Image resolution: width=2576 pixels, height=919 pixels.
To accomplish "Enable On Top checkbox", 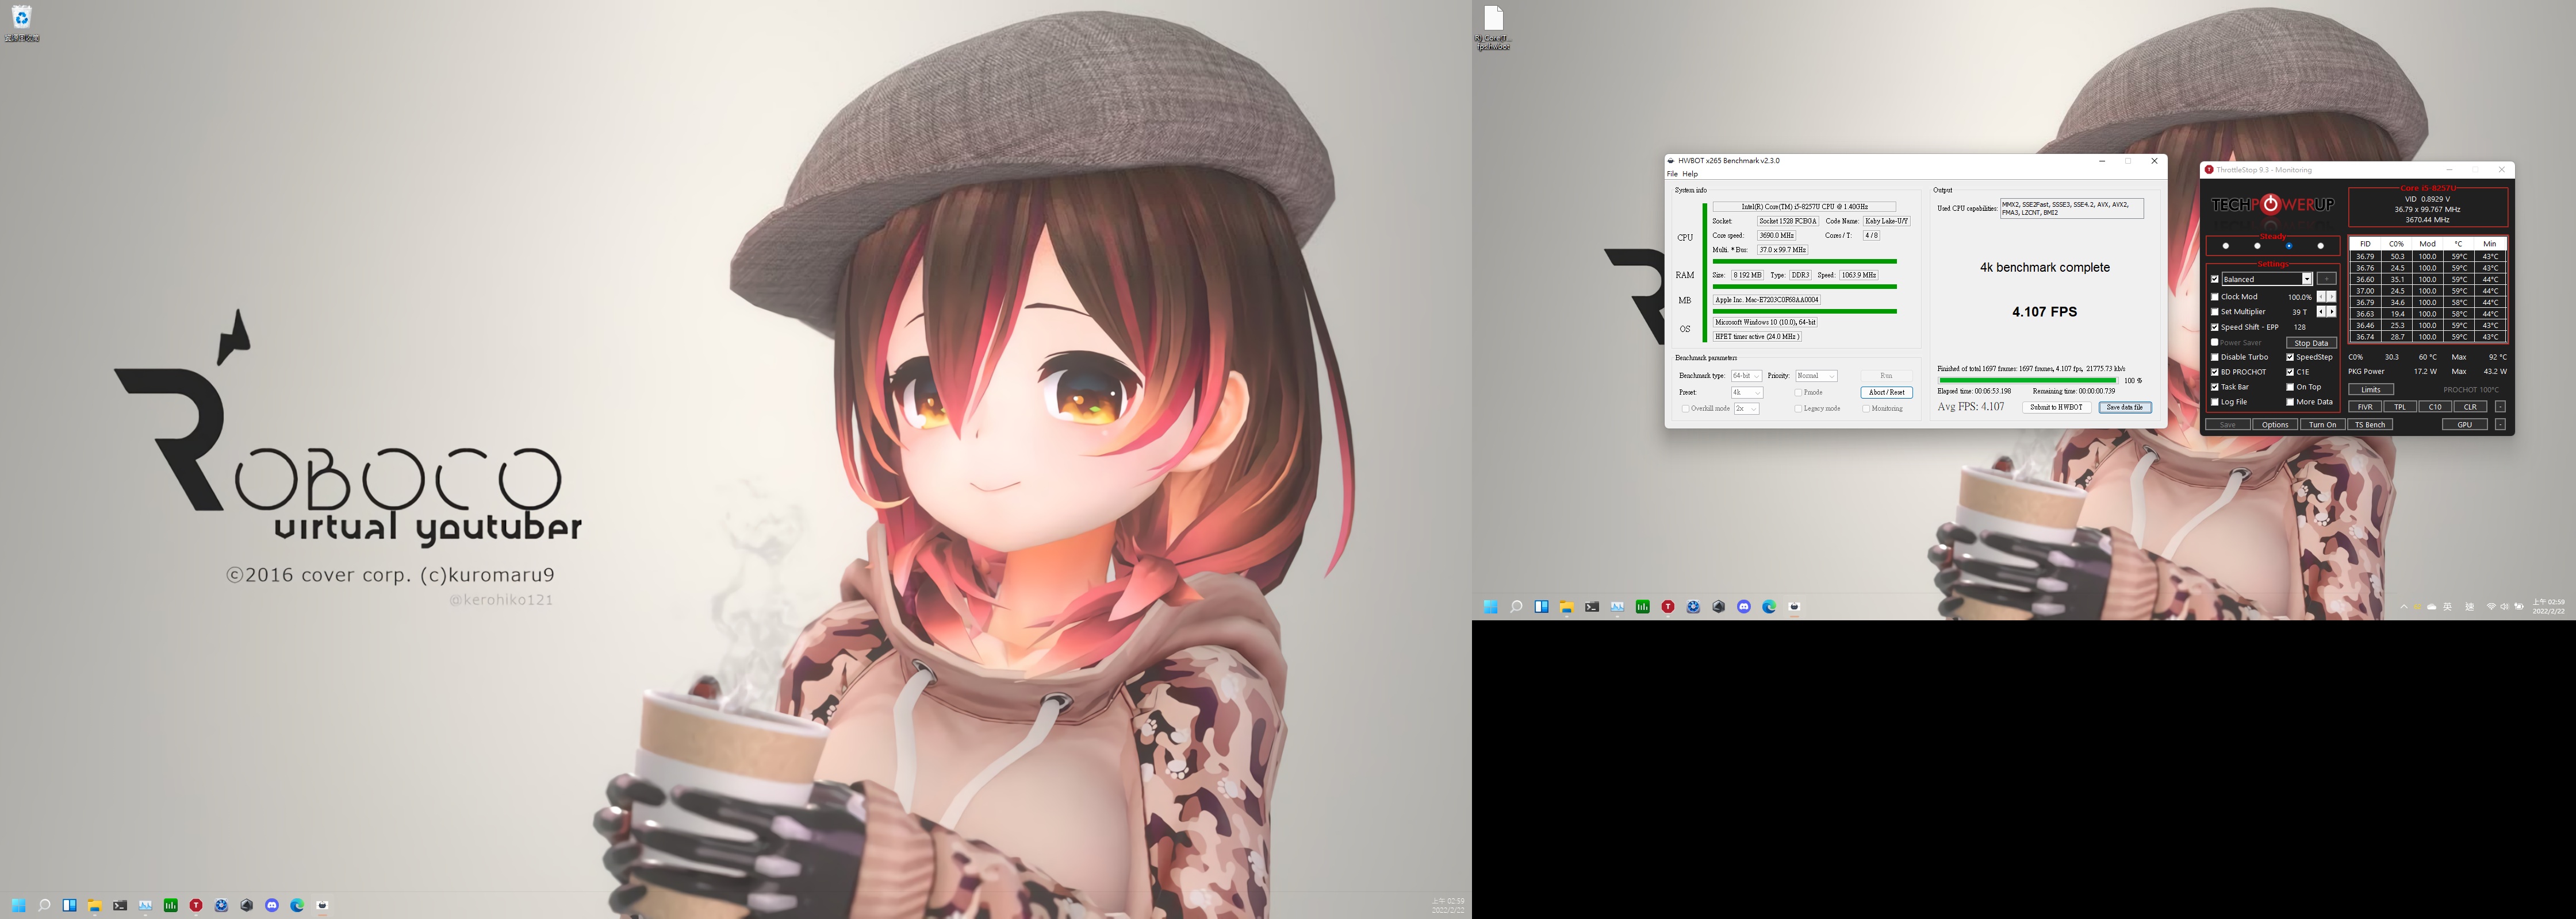I will 2290,387.
